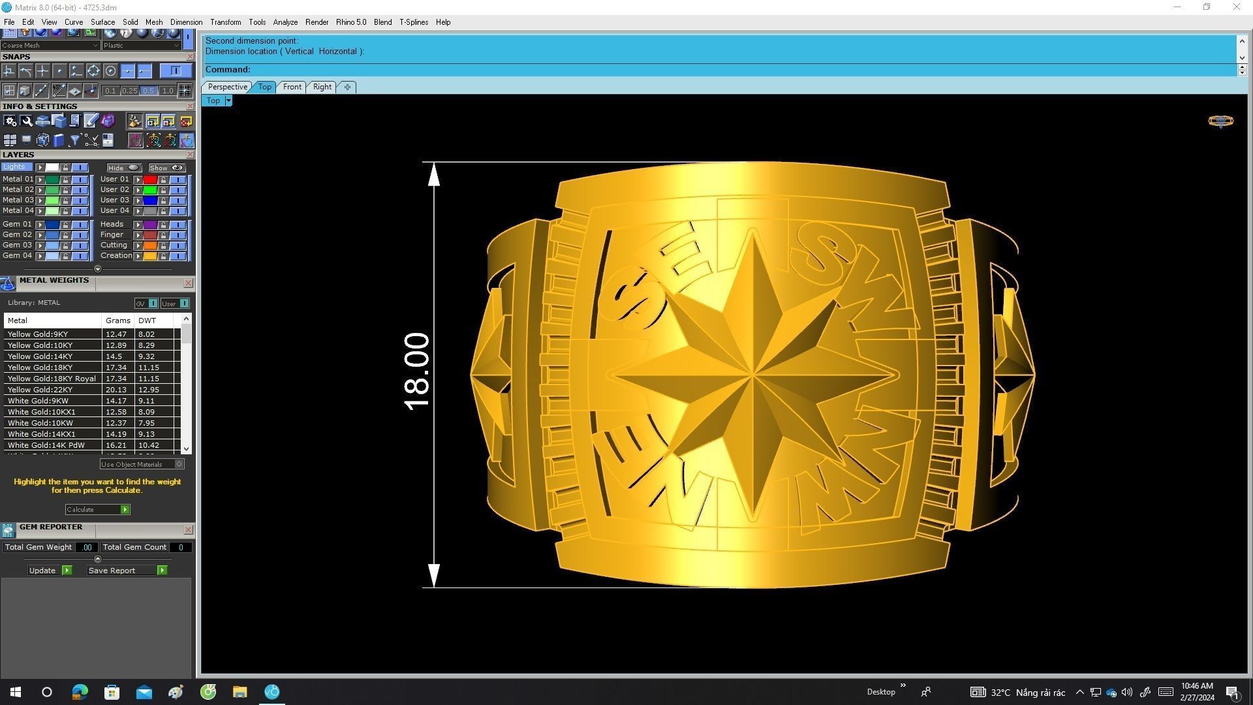Toggle visibility switch of Heads layer
The image size is (1253, 705).
click(x=178, y=225)
